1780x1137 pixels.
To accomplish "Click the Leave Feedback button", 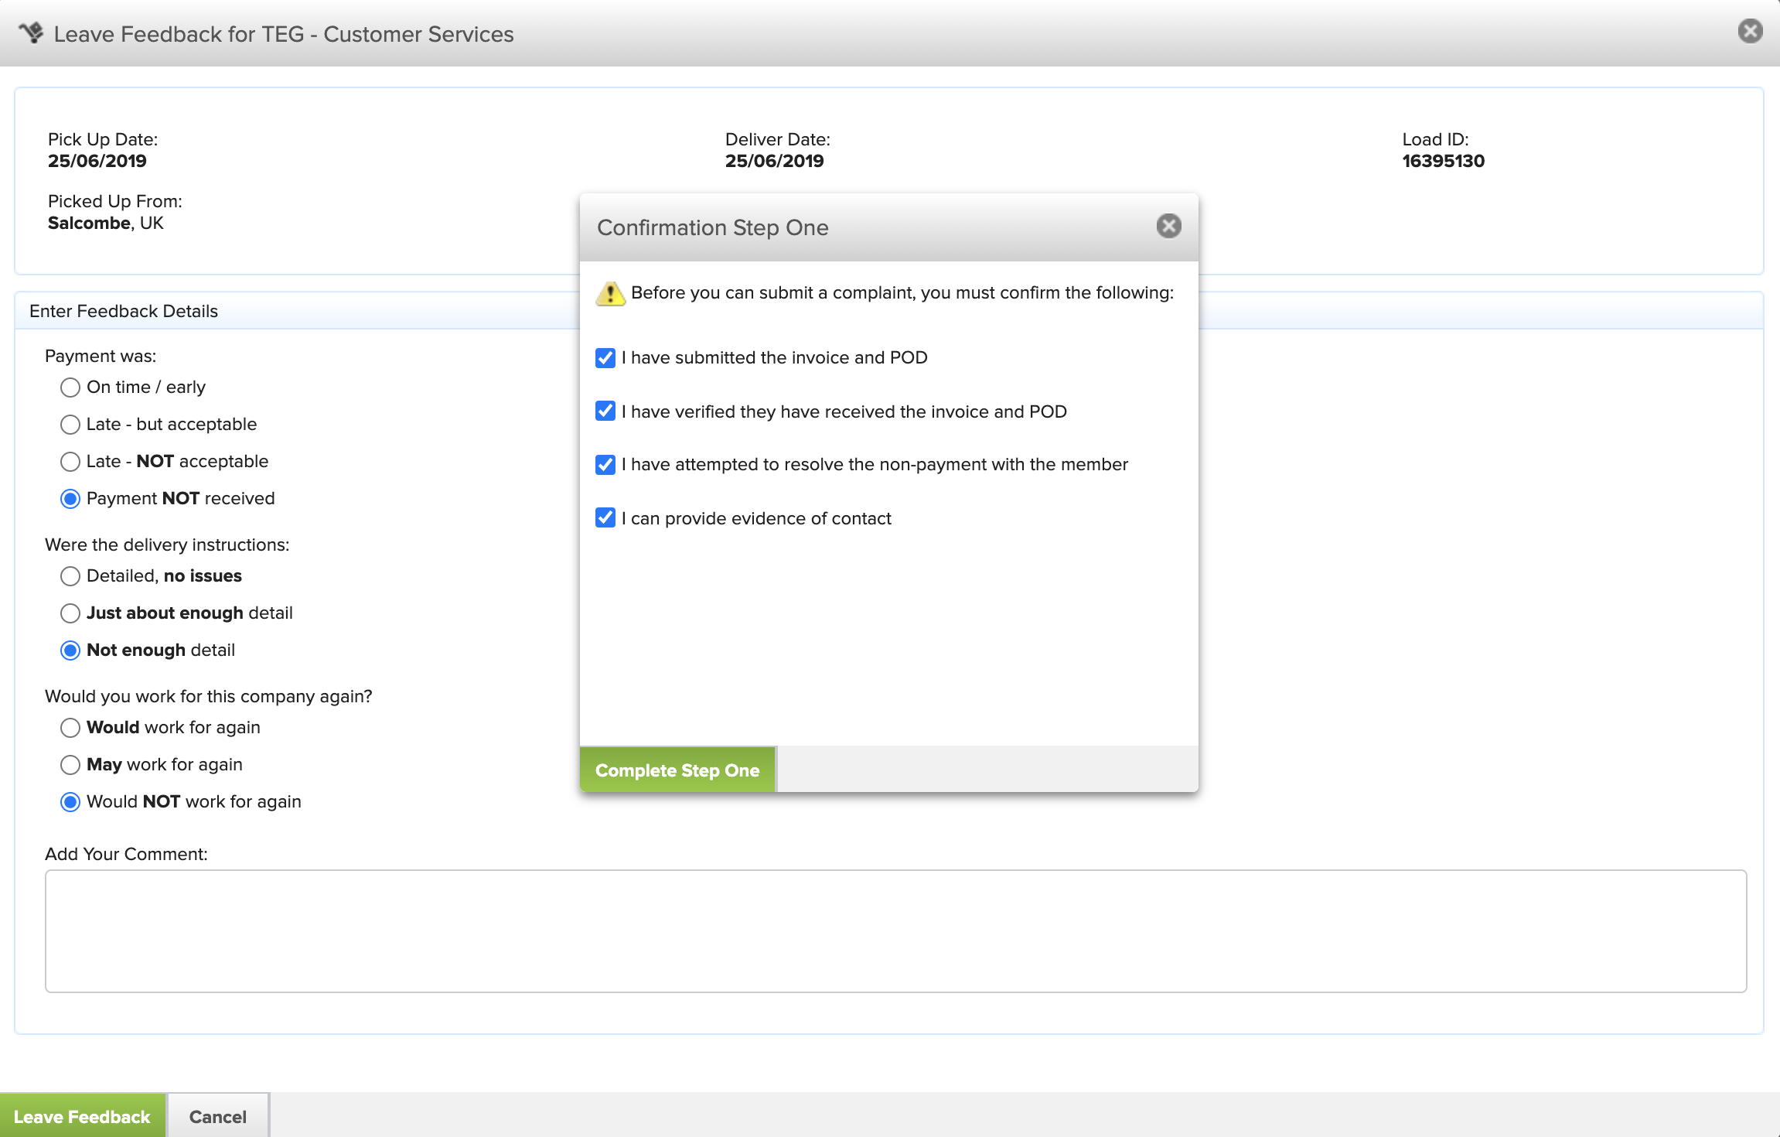I will coord(82,1116).
